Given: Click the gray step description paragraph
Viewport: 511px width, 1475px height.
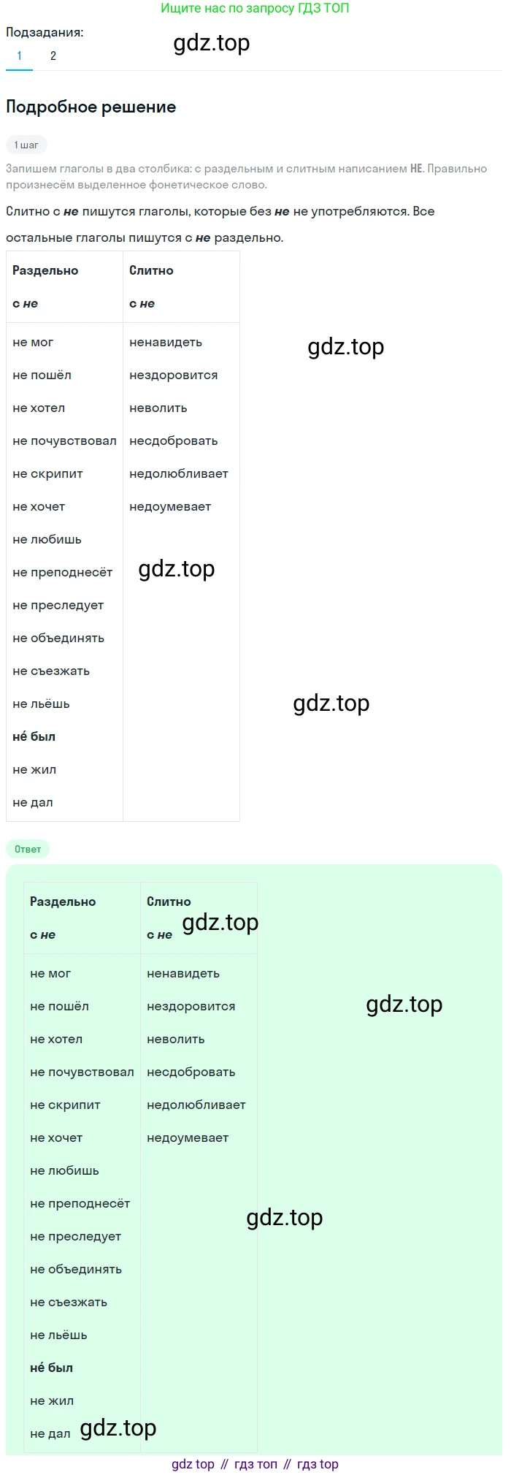Looking at the screenshot, I should 246,176.
